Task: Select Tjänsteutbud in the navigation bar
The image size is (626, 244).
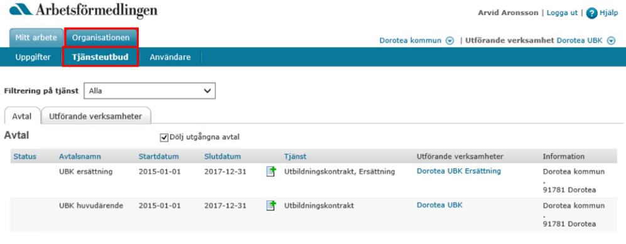Action: coord(100,57)
